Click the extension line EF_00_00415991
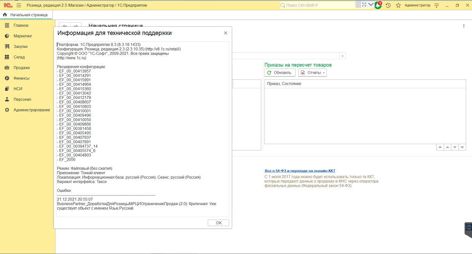The image size is (472, 254). pyautogui.click(x=74, y=80)
